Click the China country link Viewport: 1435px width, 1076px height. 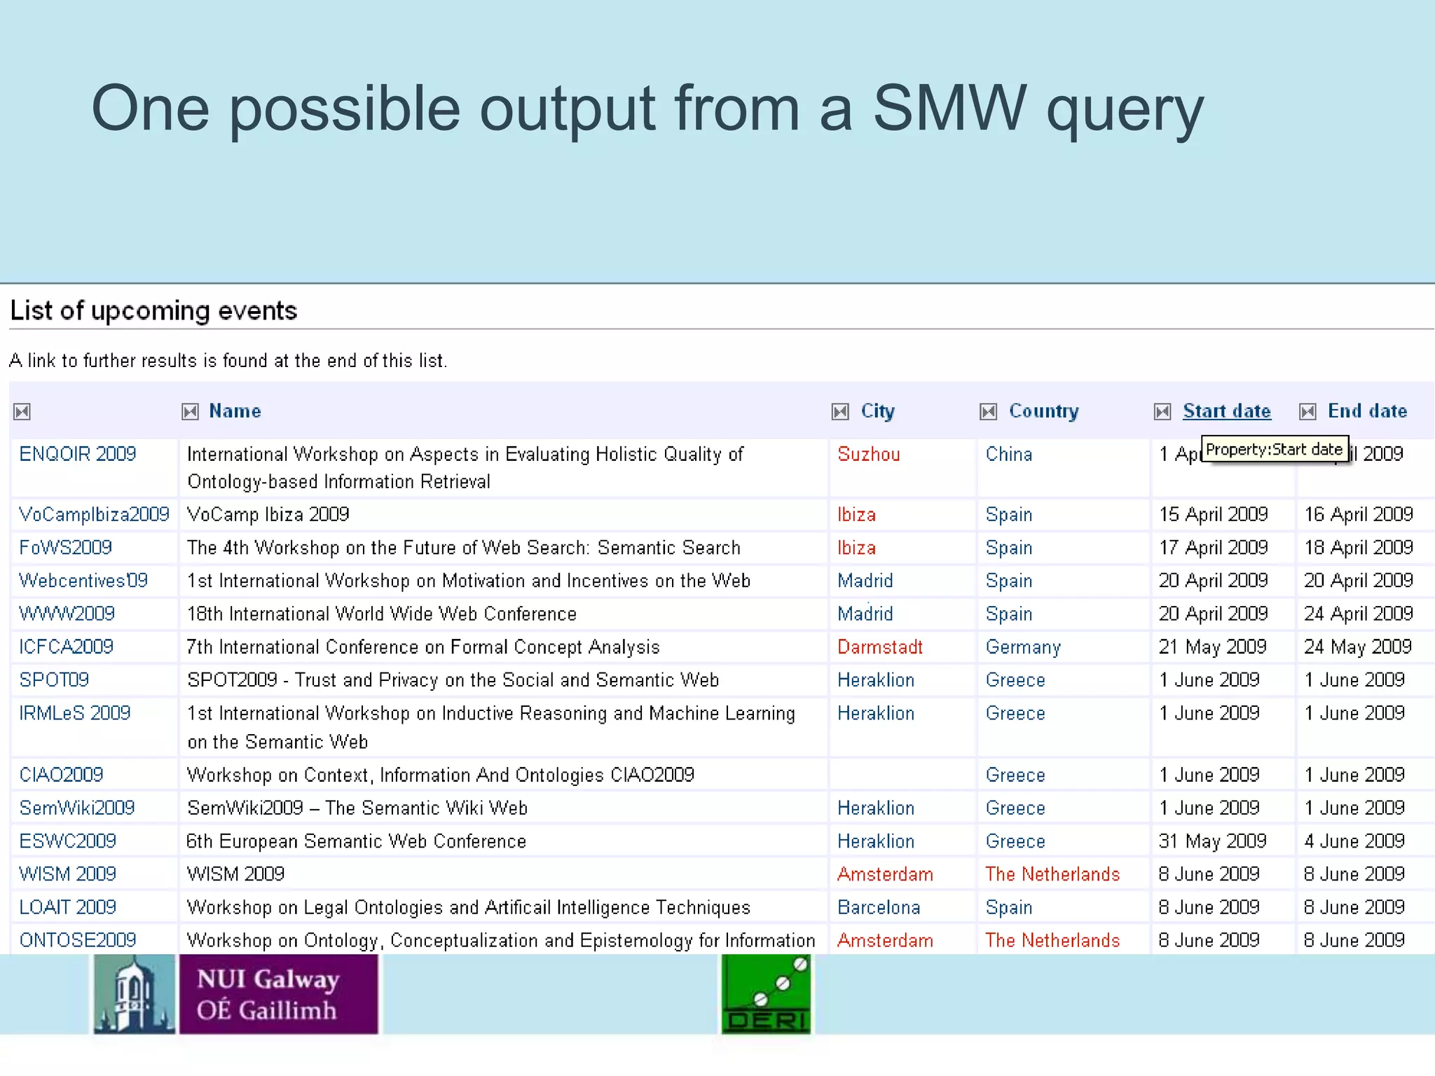[1009, 454]
